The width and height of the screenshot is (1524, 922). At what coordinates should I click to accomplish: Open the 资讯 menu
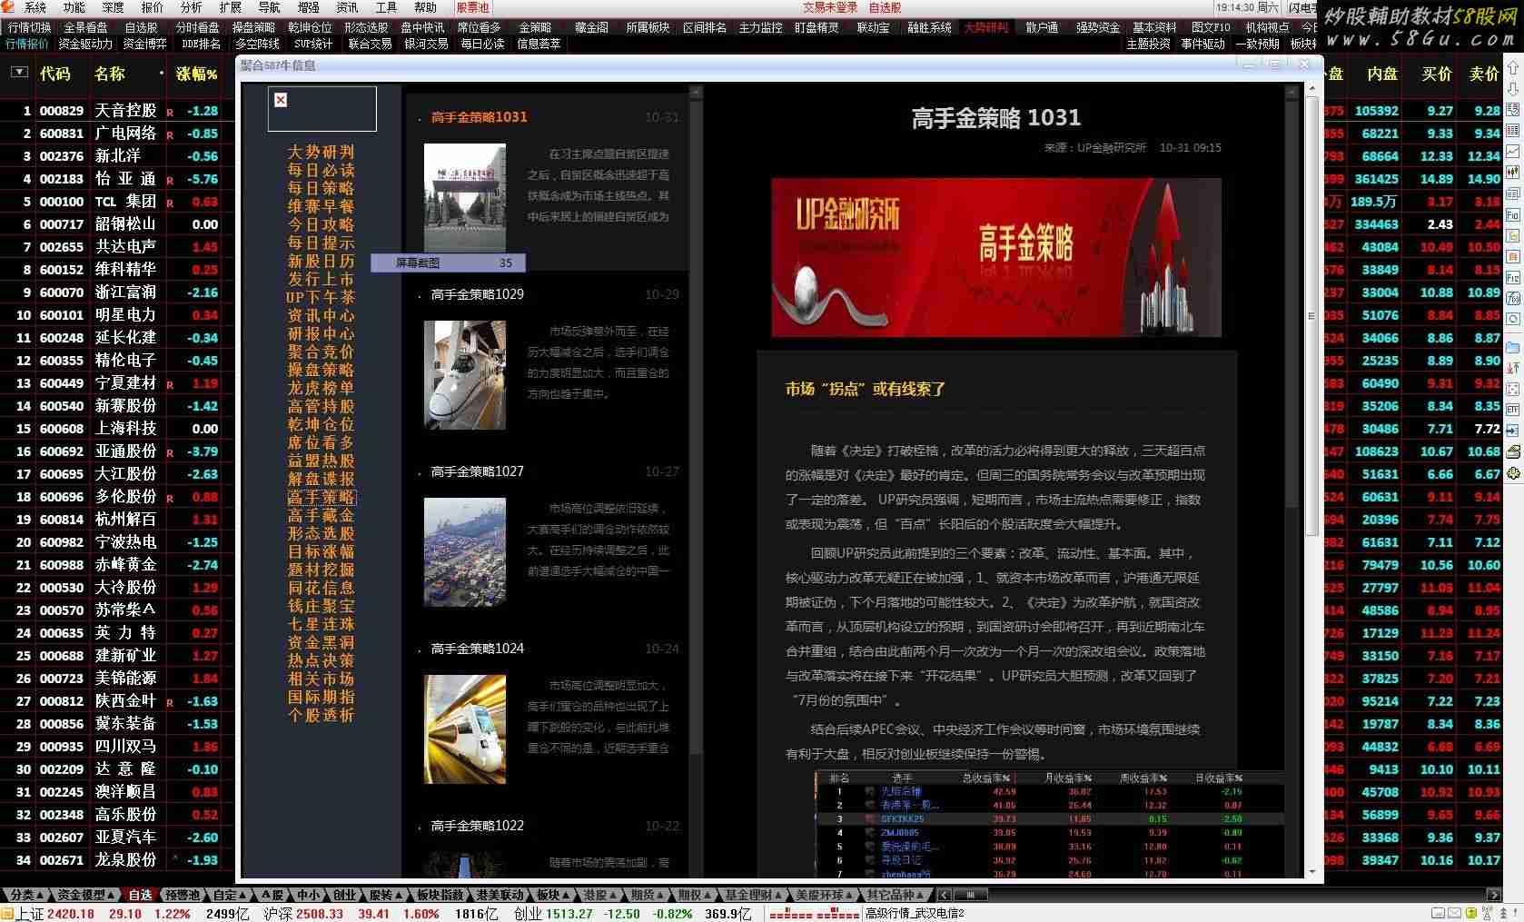pos(348,7)
